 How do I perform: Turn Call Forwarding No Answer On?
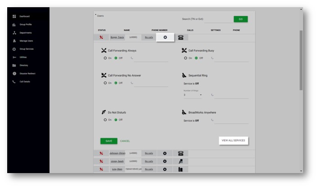[105, 83]
